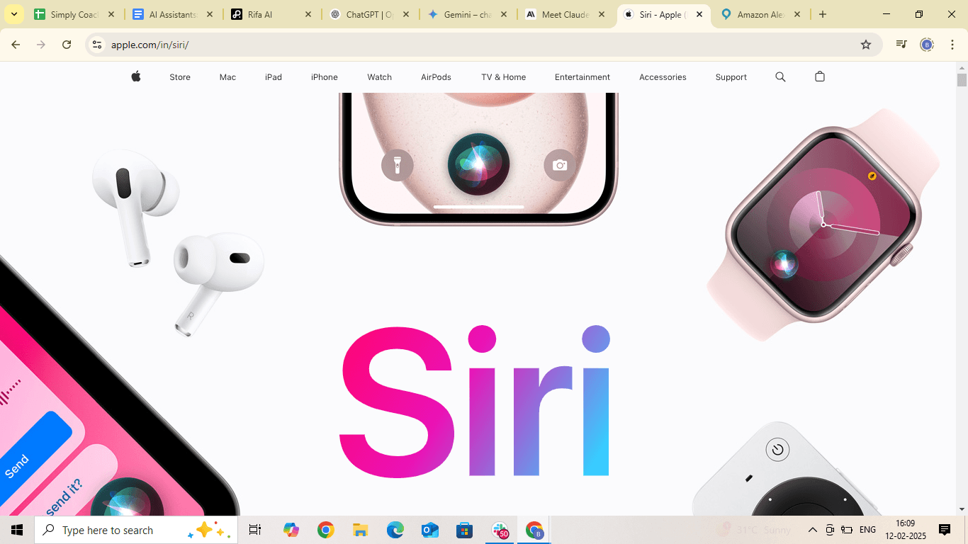Screen dimensions: 968x544
Task: Click the browser forward arrow
Action: pos(41,45)
